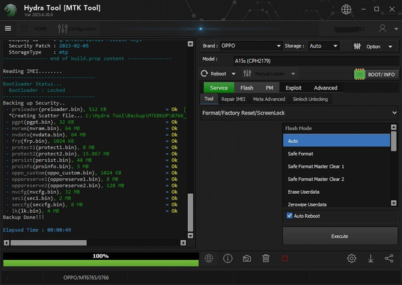Expand the Manual Loader dropdown arrow

pyautogui.click(x=293, y=74)
